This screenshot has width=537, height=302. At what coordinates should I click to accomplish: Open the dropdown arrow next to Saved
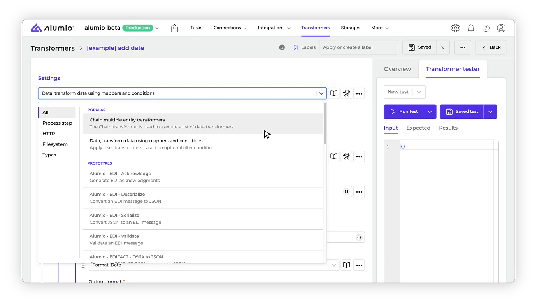[x=443, y=47]
